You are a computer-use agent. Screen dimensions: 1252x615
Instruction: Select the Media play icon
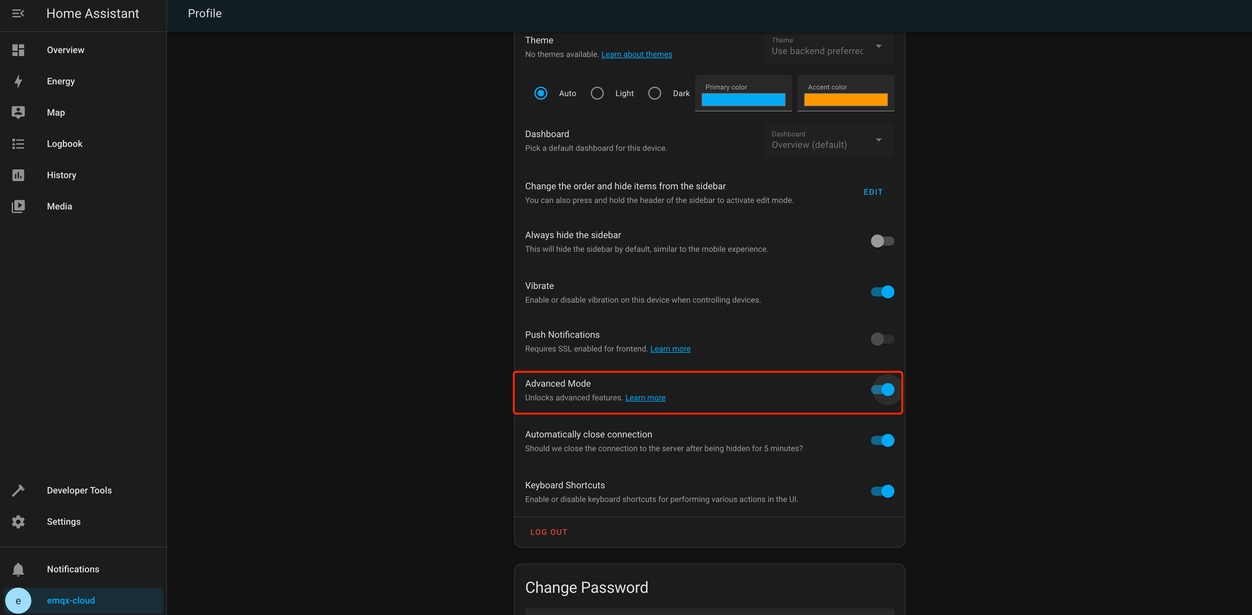click(x=18, y=206)
